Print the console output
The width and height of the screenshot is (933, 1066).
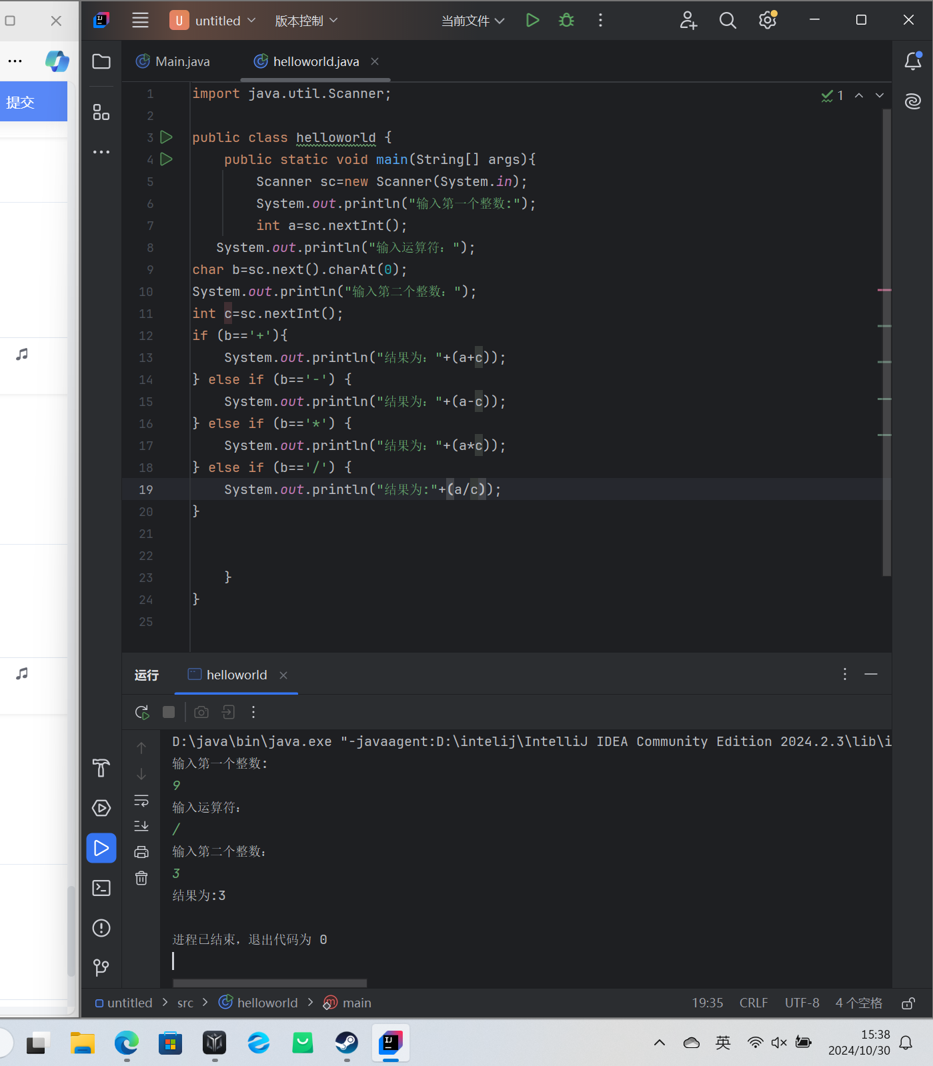[141, 852]
